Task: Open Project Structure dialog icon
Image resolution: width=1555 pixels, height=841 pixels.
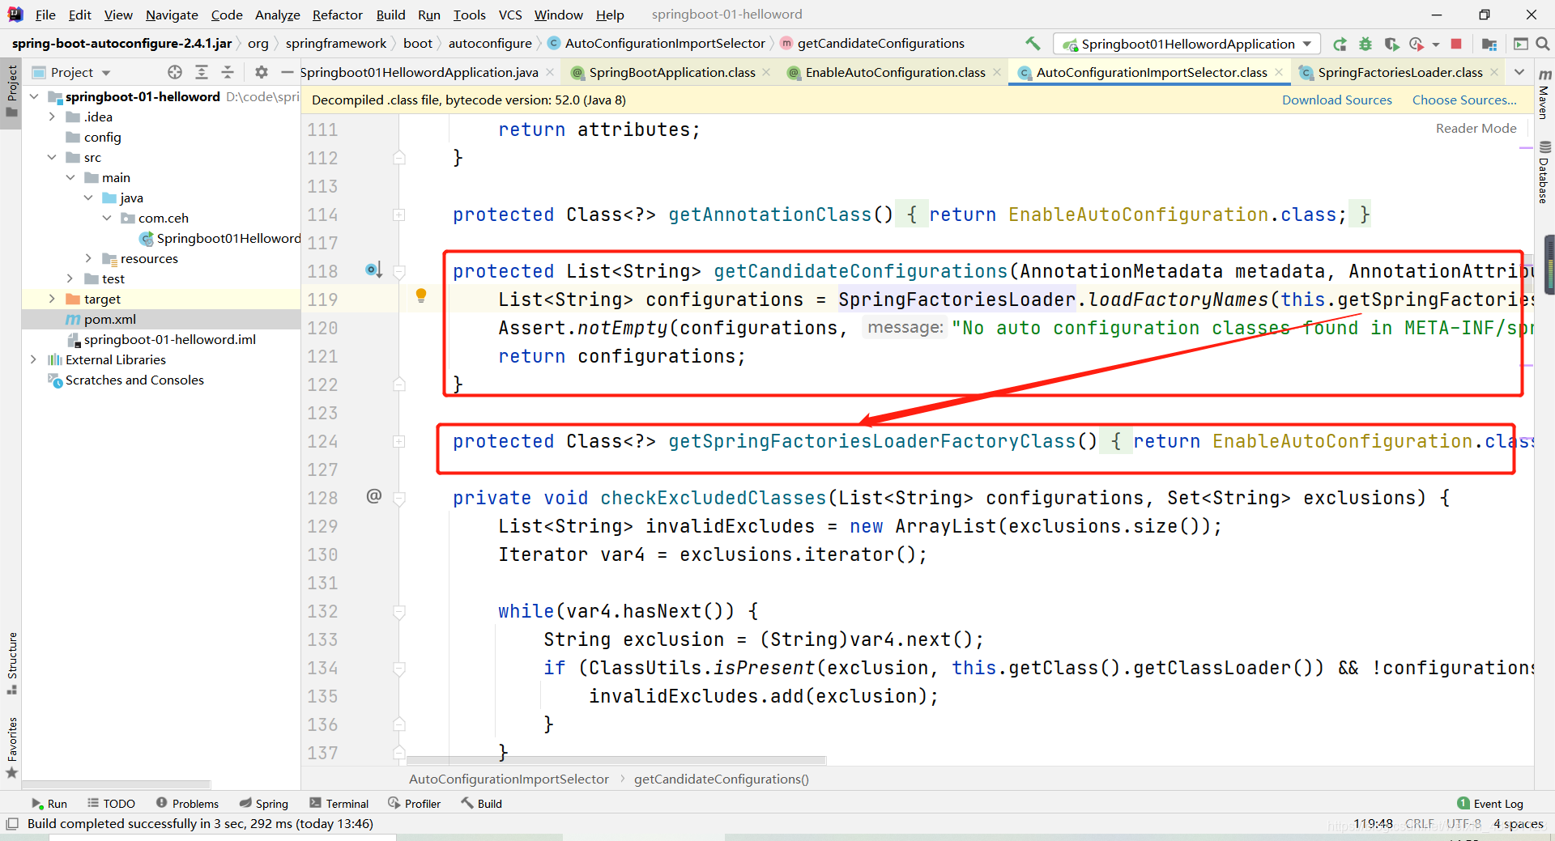Action: [1489, 44]
